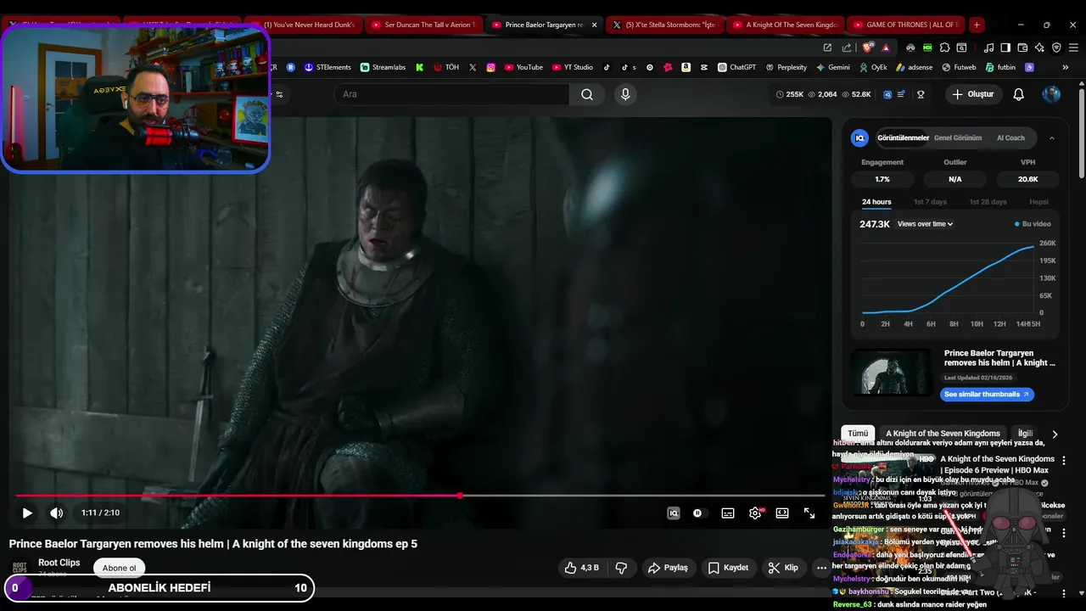Mute the video volume

(x=57, y=513)
